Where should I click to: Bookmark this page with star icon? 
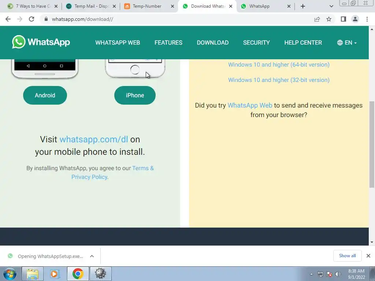329,19
